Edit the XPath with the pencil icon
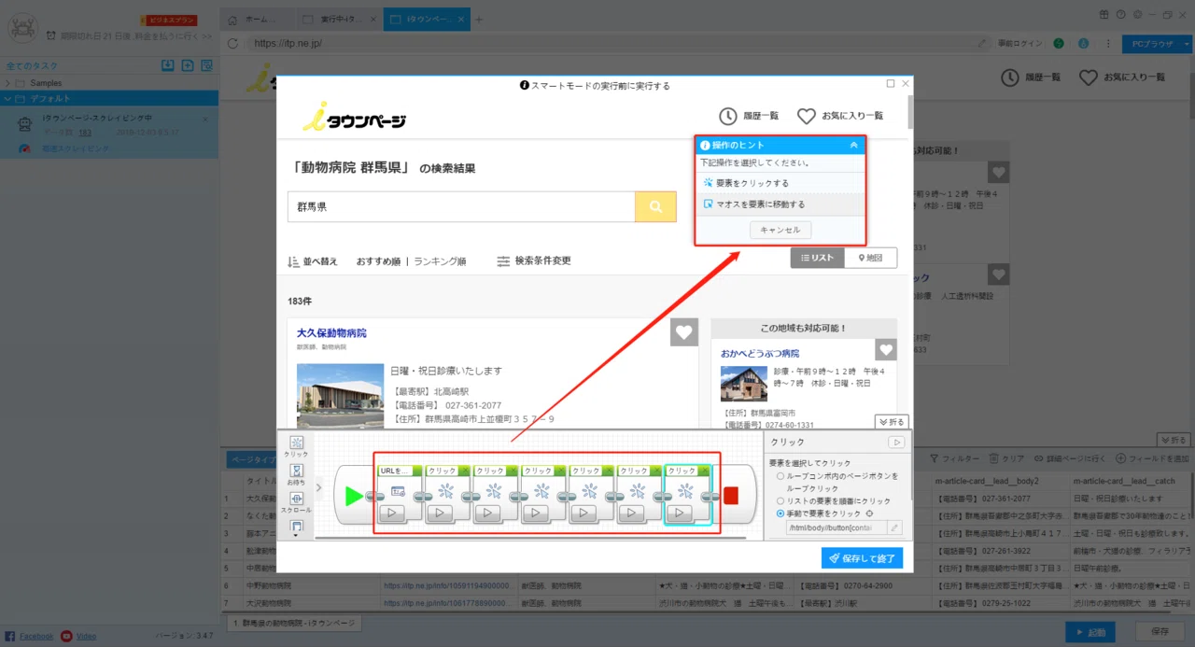Screen dimensions: 1195x647 [894, 528]
